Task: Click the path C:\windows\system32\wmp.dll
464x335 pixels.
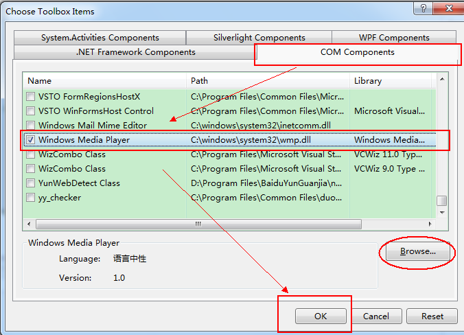Action: click(251, 139)
